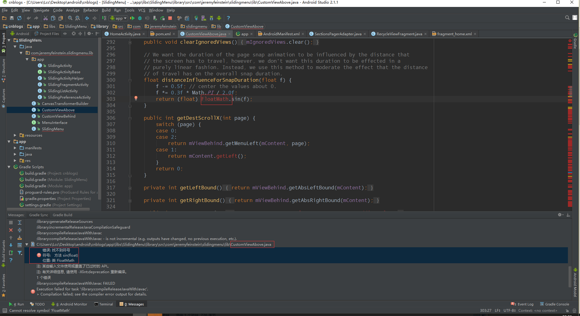Screen dimensions: 580x316
Task: Select SlidingMenu class in project tree
Action: (x=53, y=129)
